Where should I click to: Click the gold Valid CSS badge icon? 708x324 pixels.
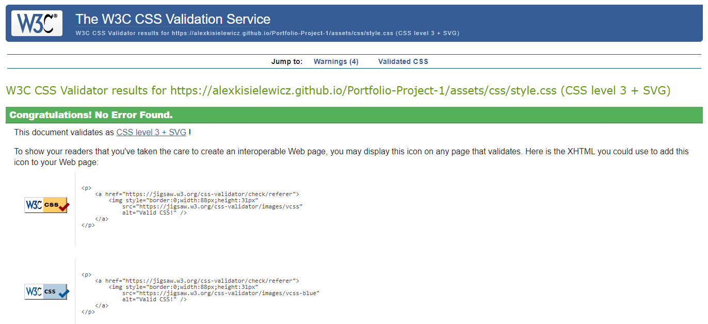(x=47, y=205)
